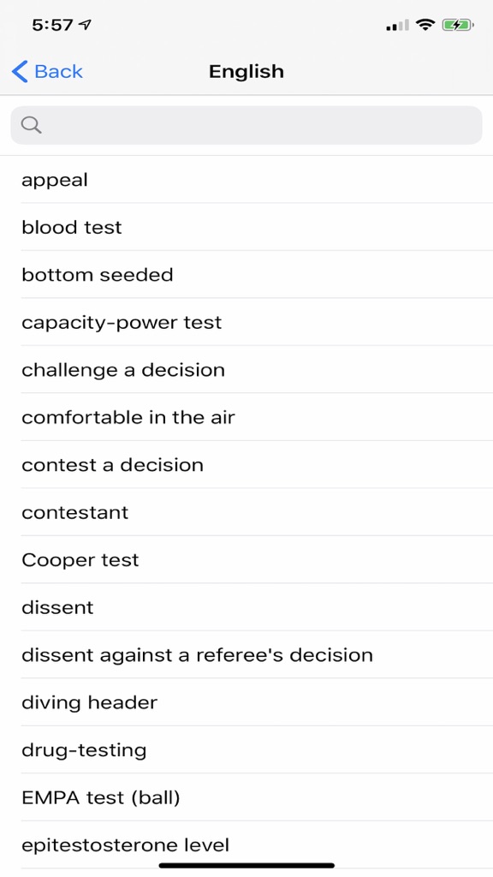Tap the magnifying glass search icon
Screen dimensions: 493x877
(x=32, y=125)
